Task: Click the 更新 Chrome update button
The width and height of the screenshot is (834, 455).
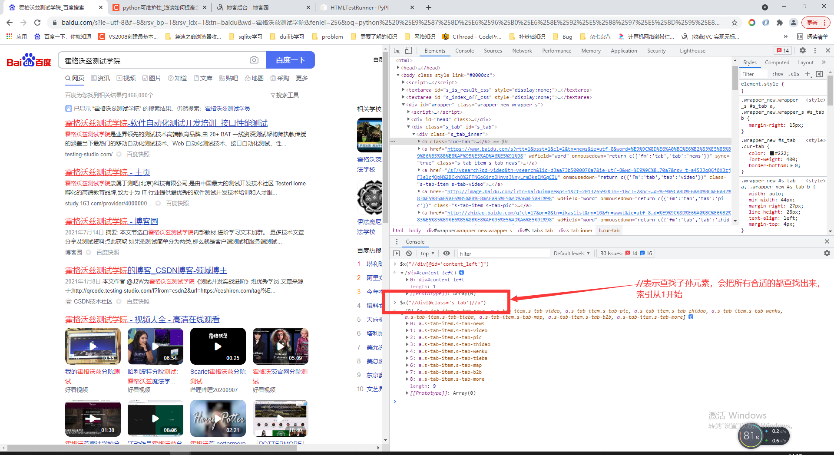Action: coord(816,23)
